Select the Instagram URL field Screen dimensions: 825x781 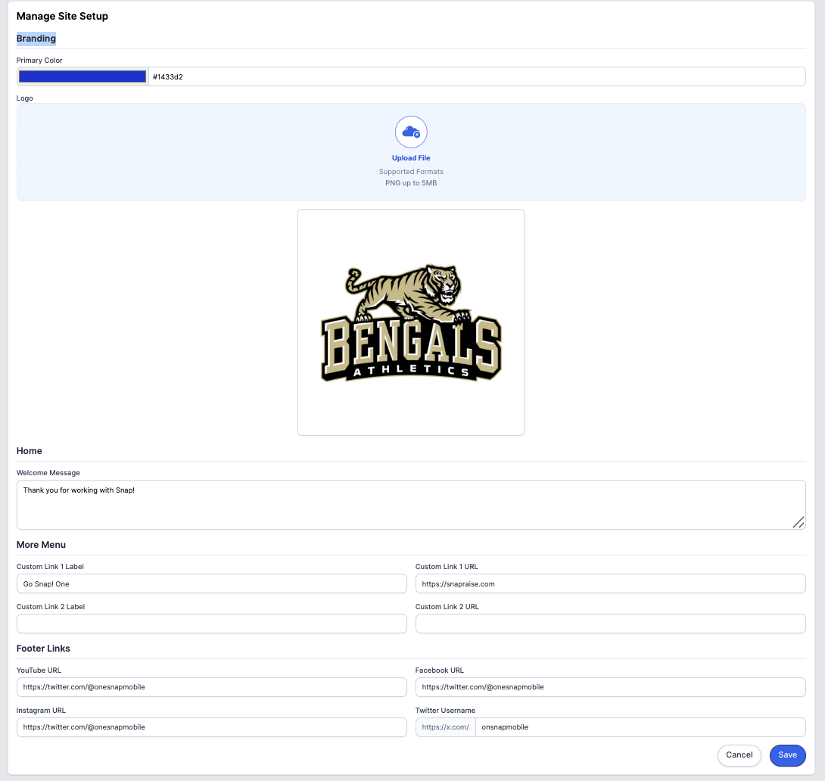coord(212,727)
